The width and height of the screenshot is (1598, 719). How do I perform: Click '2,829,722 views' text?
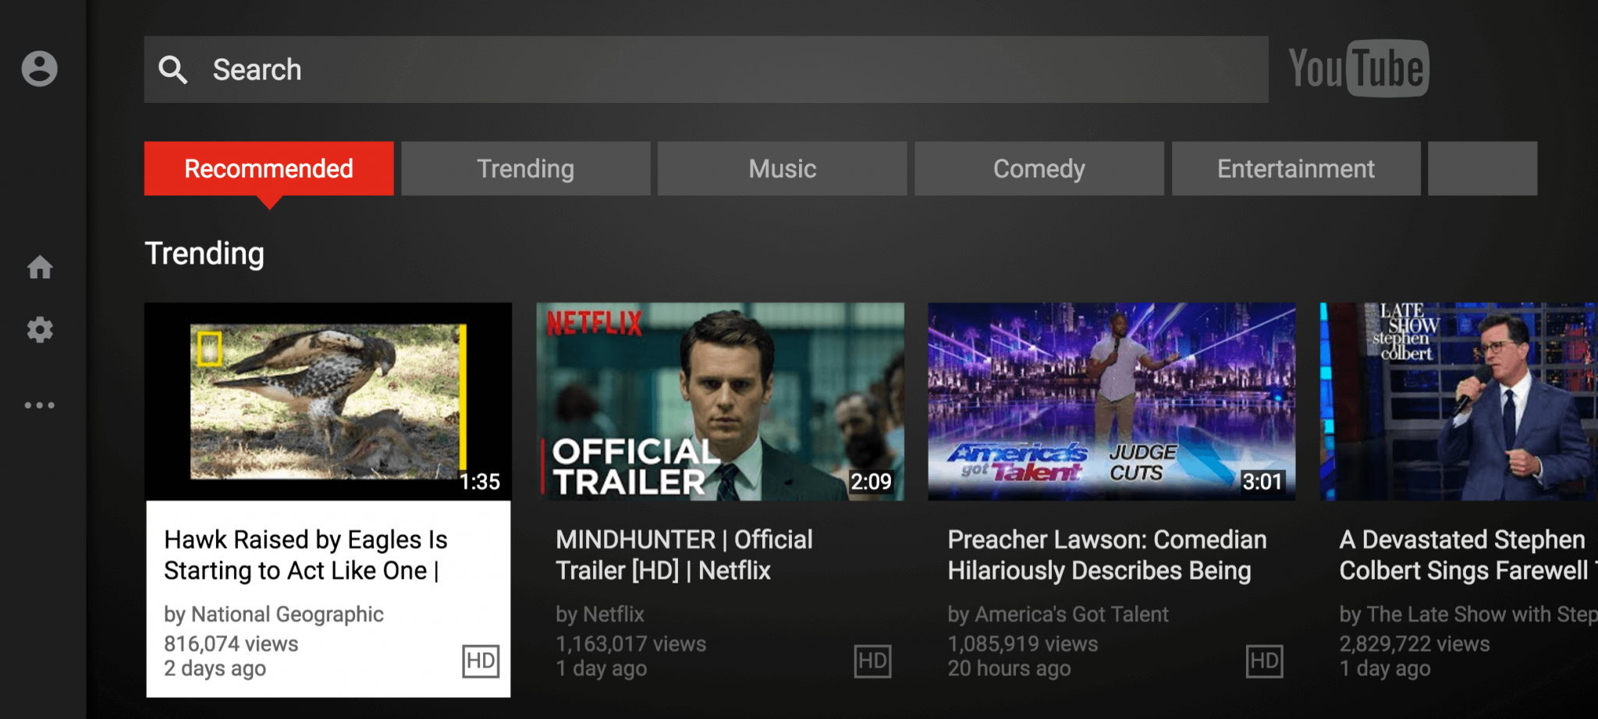click(x=1415, y=644)
